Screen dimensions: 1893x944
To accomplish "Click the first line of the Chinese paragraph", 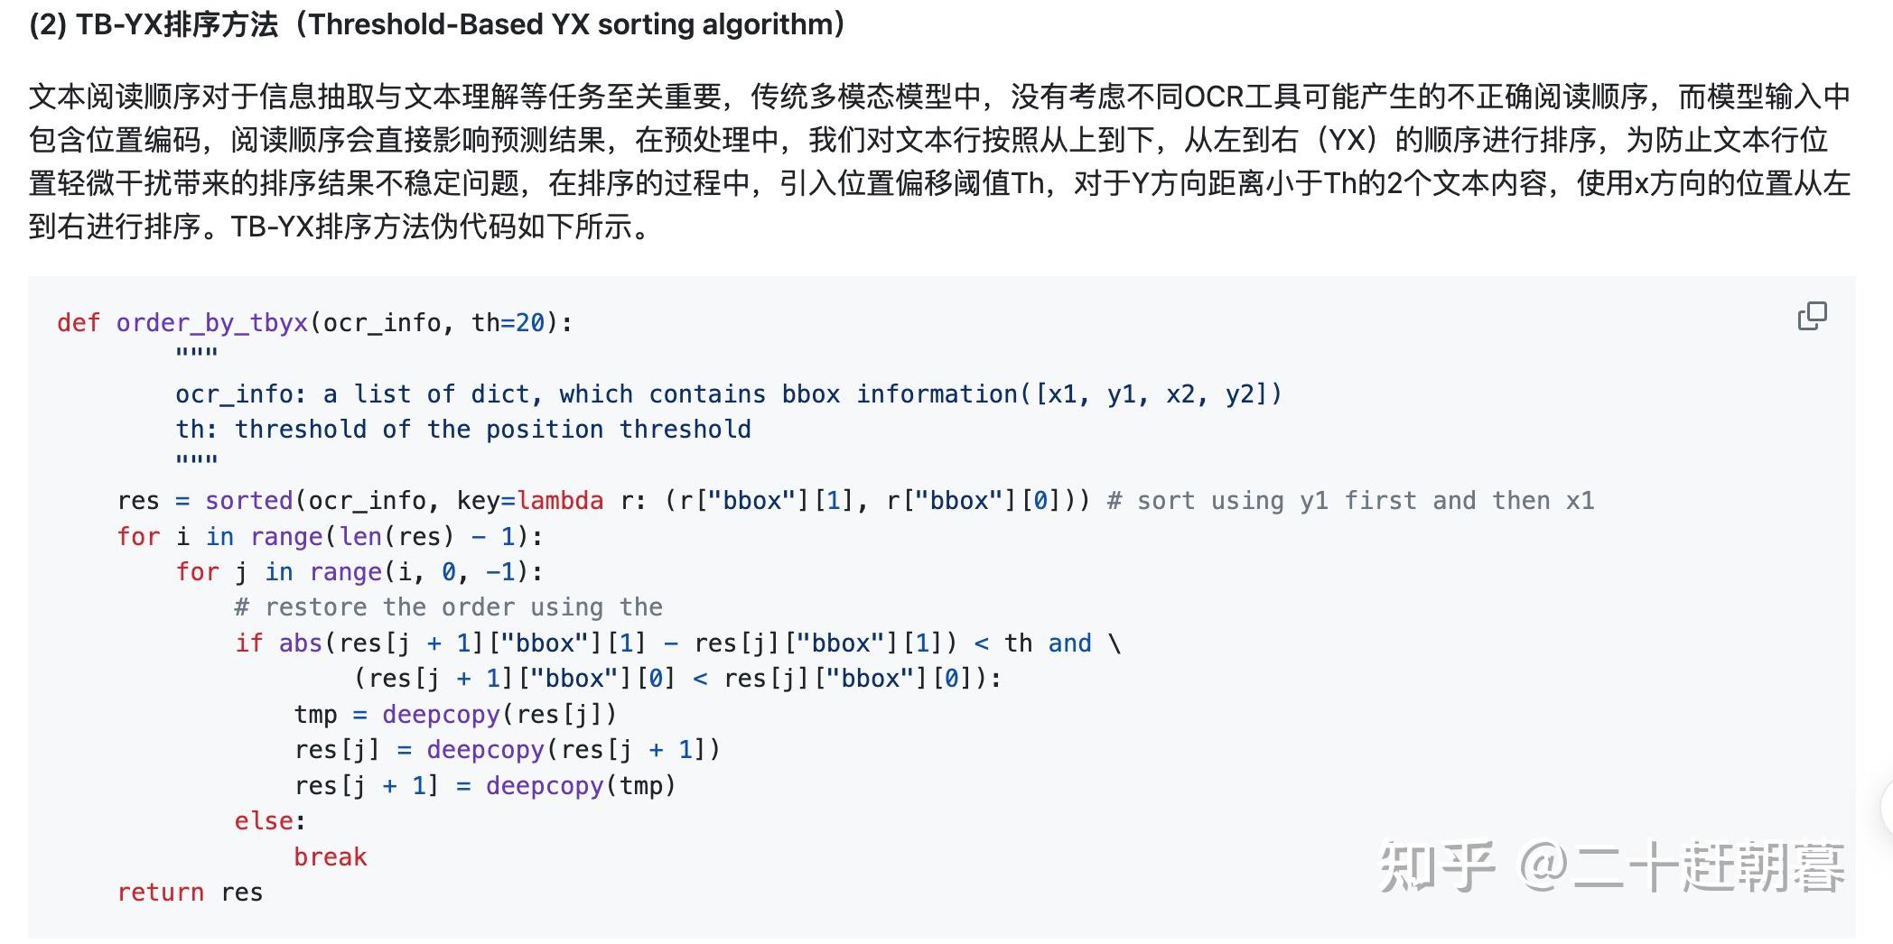I will pos(940,96).
